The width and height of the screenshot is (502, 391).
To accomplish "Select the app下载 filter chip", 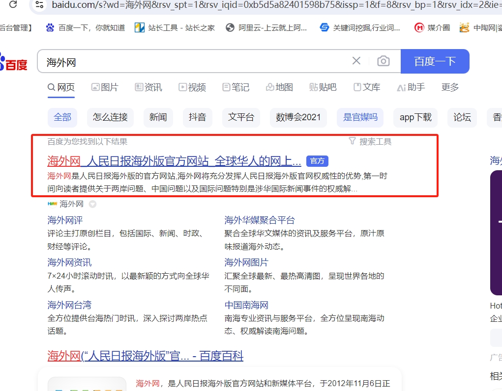I will point(415,117).
